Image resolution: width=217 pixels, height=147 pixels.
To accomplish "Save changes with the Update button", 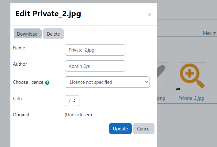I will (120, 129).
